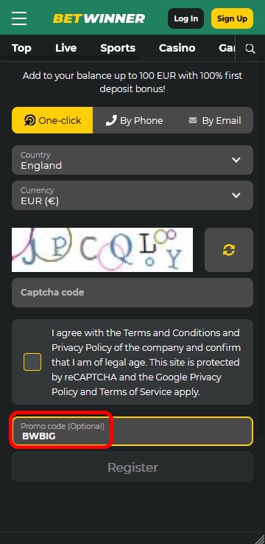
Task: Open the Currency EUR selector
Action: point(132,195)
